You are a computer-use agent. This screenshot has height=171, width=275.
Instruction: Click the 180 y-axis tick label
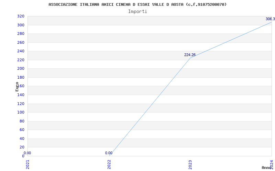21,77
